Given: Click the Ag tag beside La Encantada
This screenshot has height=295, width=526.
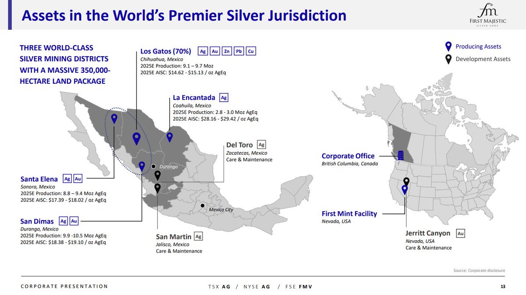Looking at the screenshot, I should point(224,98).
